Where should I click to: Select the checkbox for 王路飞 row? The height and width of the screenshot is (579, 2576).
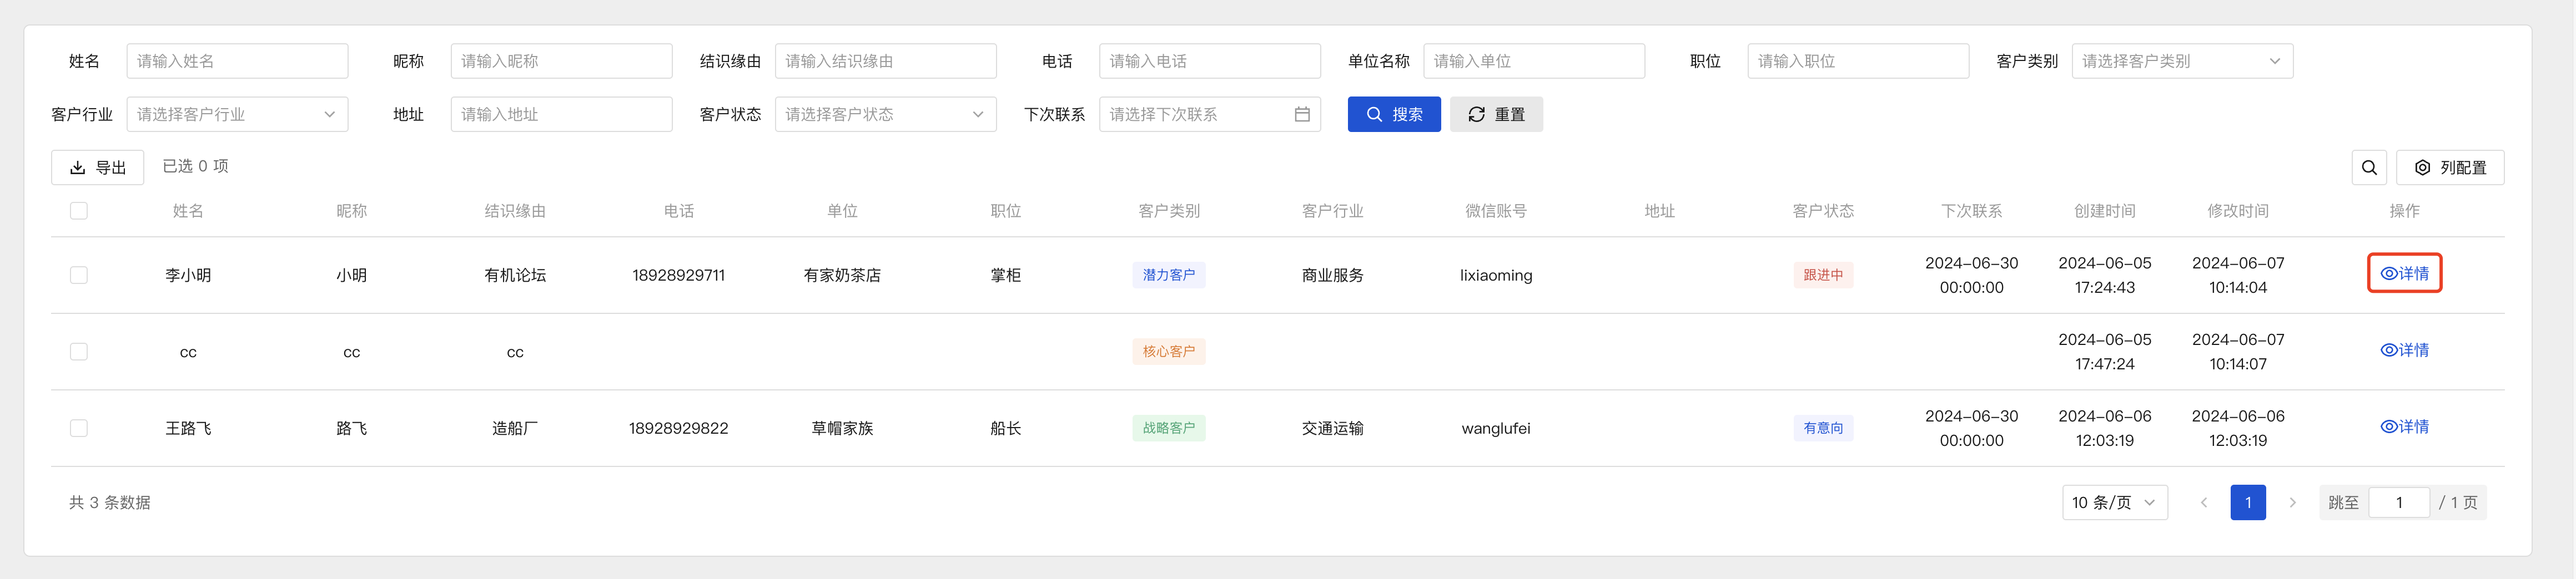click(79, 428)
